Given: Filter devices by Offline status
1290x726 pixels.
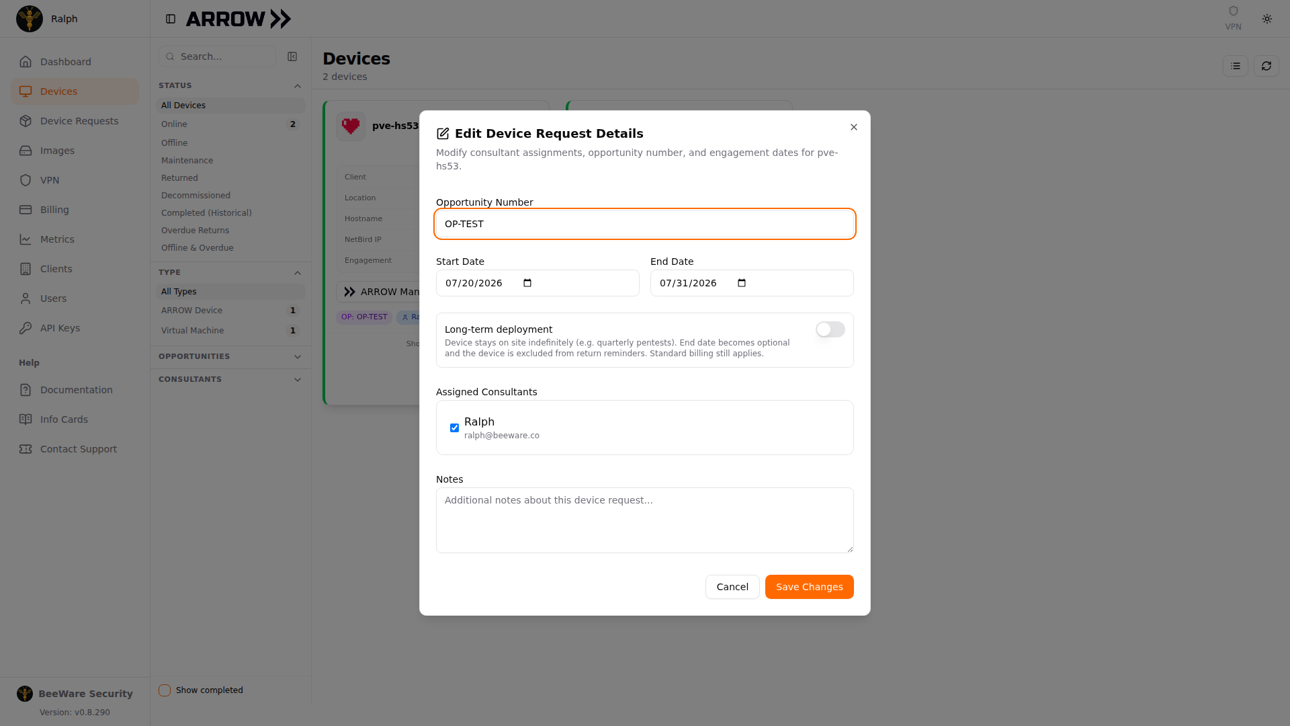Looking at the screenshot, I should click(x=230, y=143).
